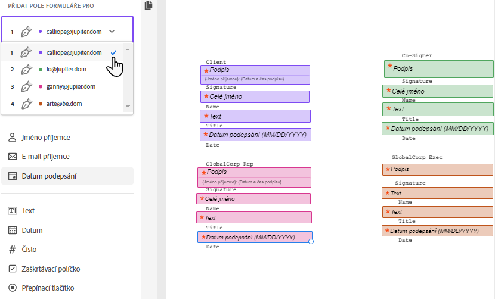Open the pages panel icon above the document

pyautogui.click(x=148, y=5)
